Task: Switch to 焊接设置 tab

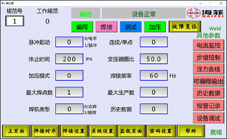Action: 74,131
